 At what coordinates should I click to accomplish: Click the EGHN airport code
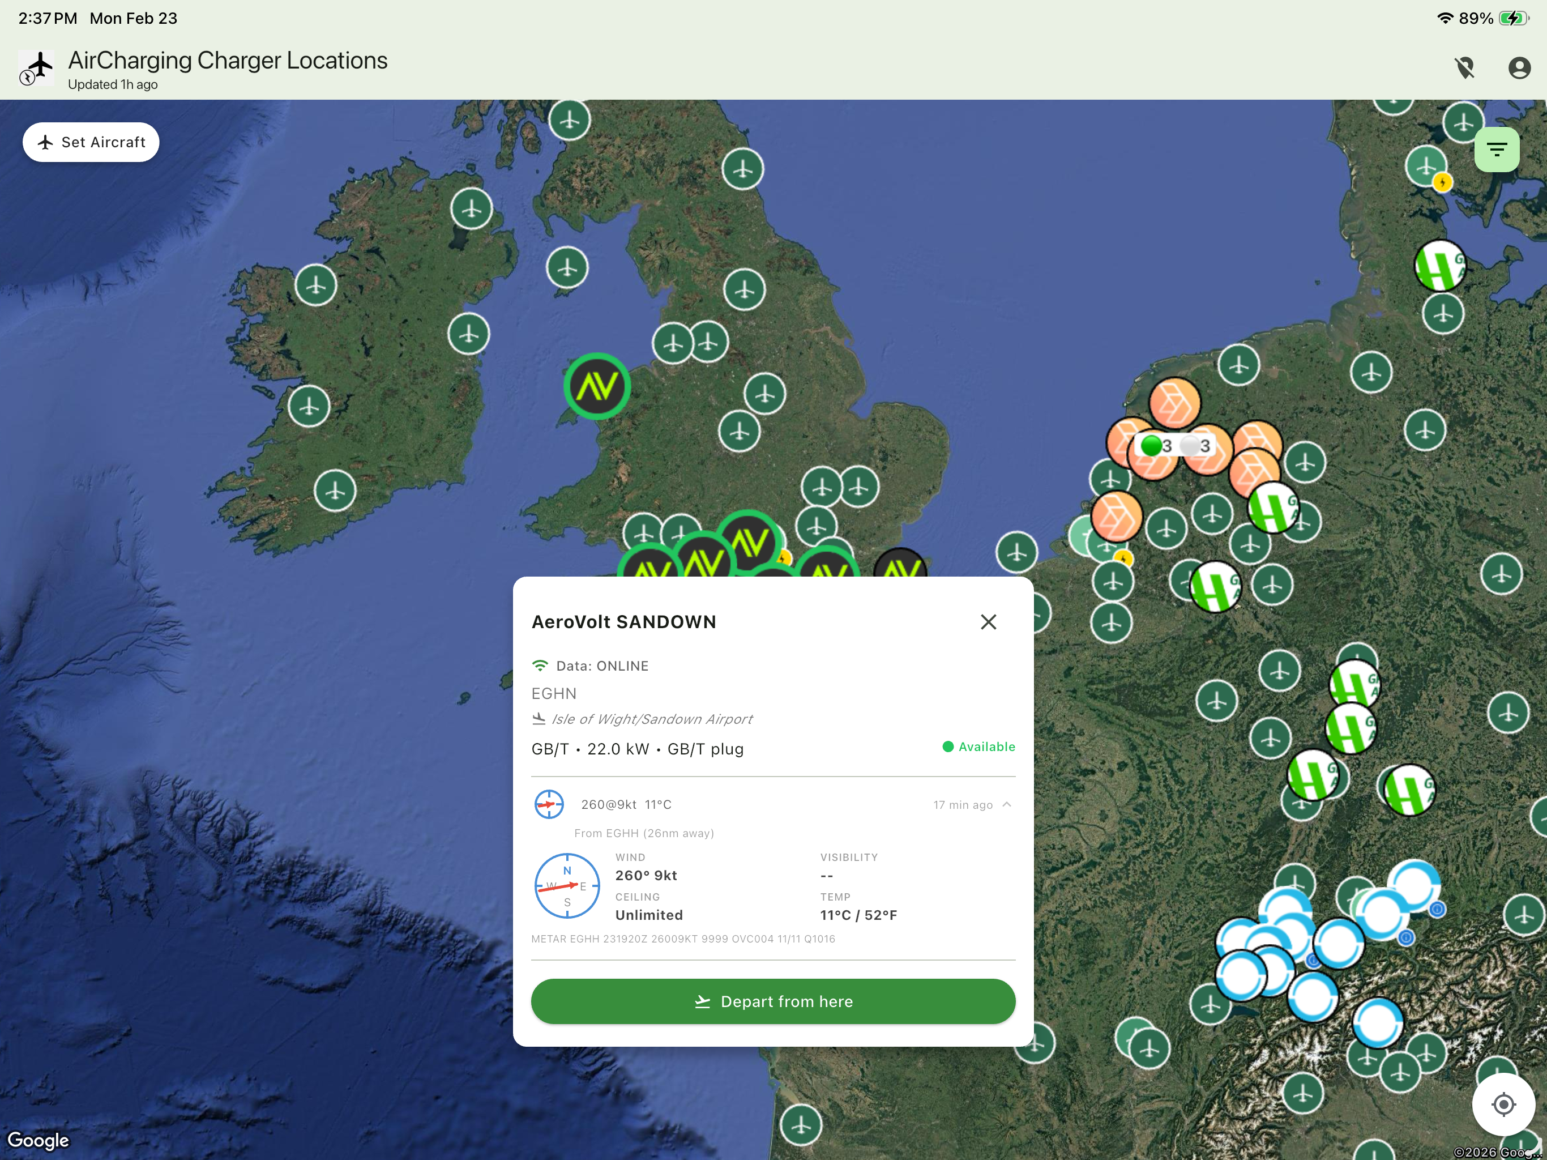pos(554,693)
